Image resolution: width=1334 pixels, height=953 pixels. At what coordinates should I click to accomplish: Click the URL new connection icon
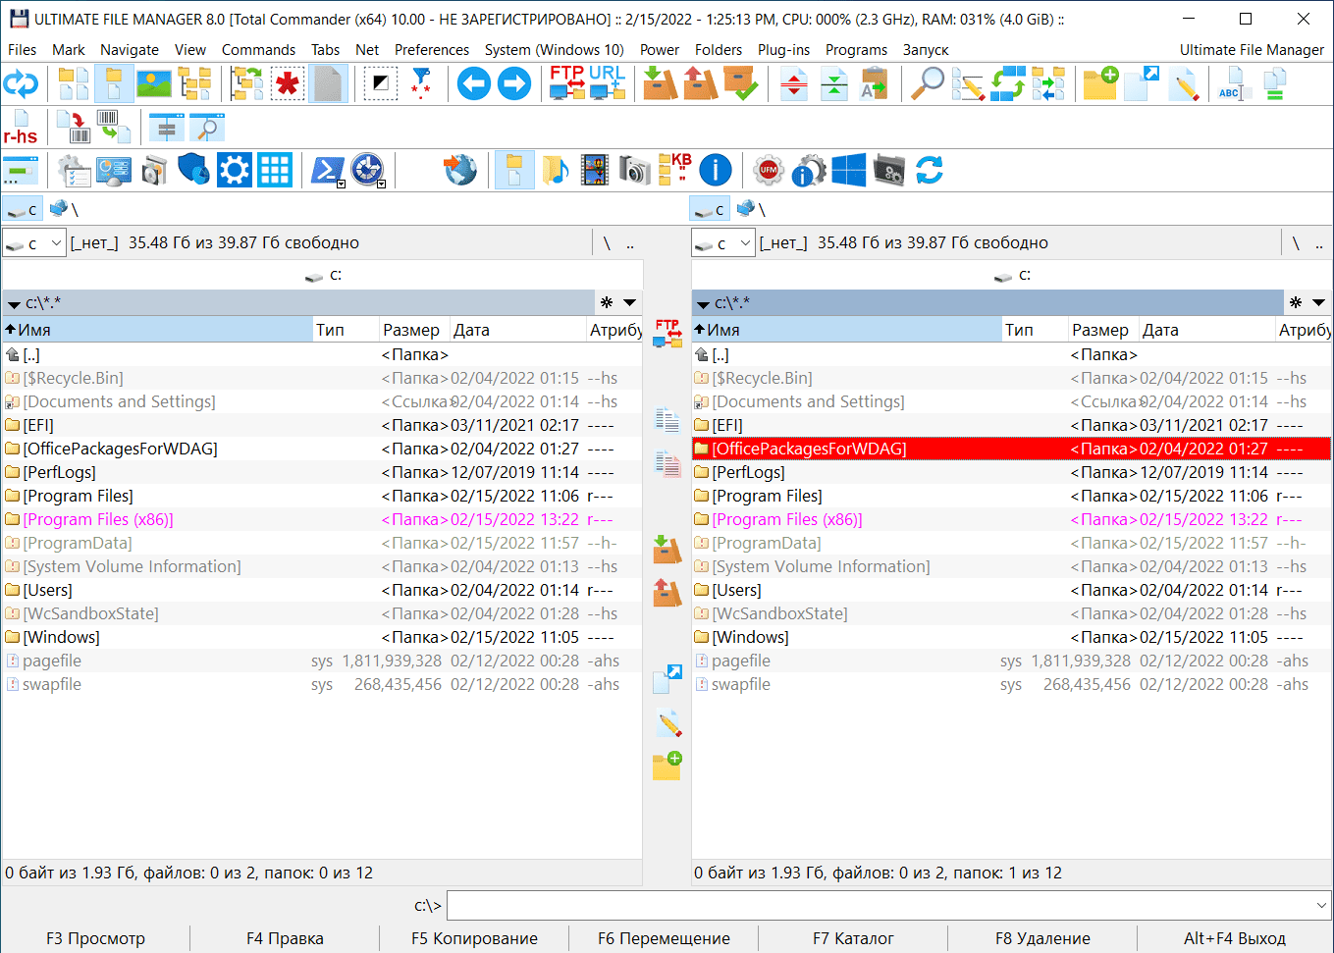608,83
